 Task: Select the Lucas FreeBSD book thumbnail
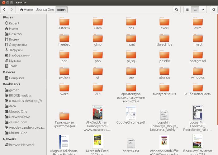pos(198,113)
